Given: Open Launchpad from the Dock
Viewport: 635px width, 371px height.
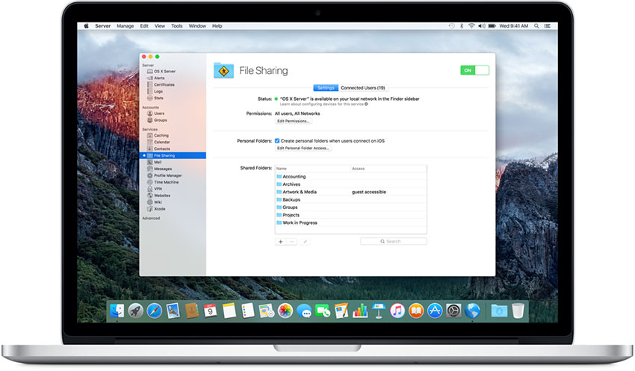Looking at the screenshot, I should [136, 311].
